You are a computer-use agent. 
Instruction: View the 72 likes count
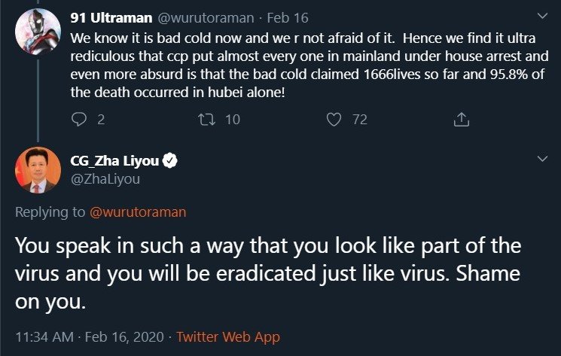tap(360, 120)
